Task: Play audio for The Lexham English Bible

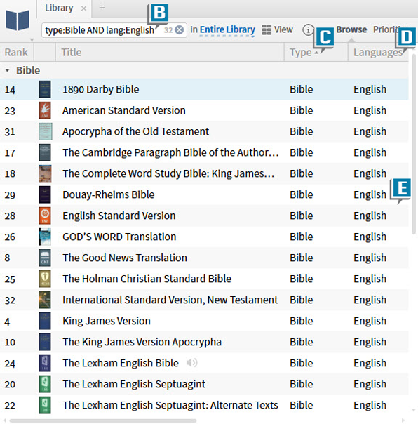Action: [x=192, y=363]
